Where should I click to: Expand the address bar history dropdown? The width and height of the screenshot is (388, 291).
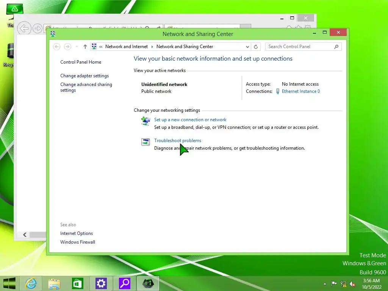(247, 47)
